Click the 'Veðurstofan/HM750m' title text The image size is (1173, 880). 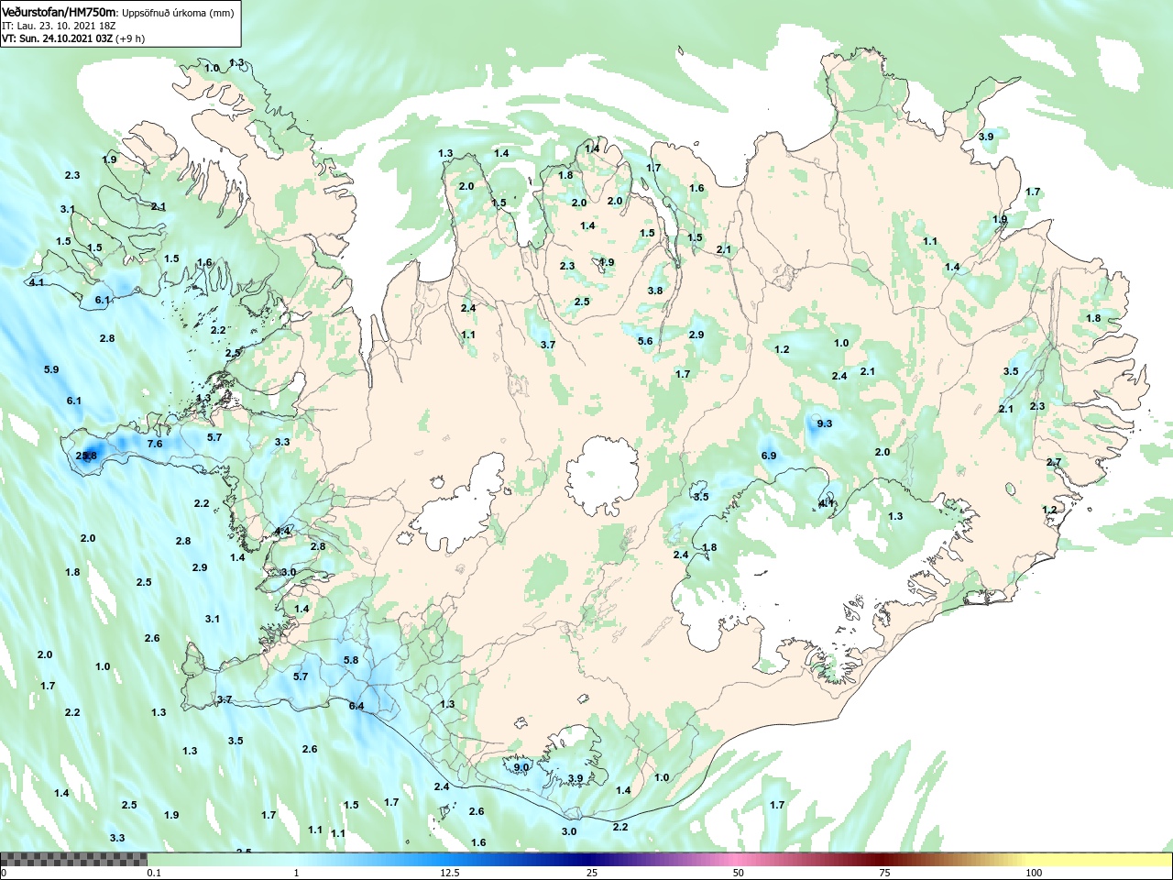coord(60,13)
